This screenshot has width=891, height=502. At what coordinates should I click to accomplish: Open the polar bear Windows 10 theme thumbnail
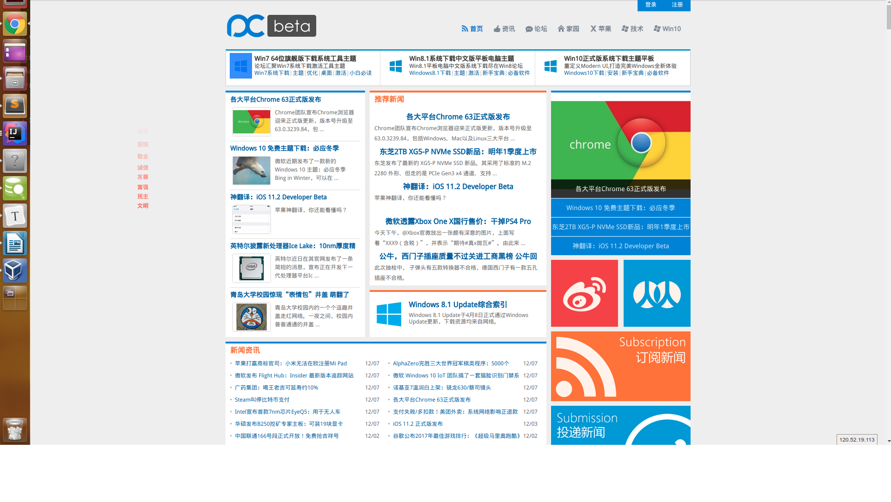point(252,171)
